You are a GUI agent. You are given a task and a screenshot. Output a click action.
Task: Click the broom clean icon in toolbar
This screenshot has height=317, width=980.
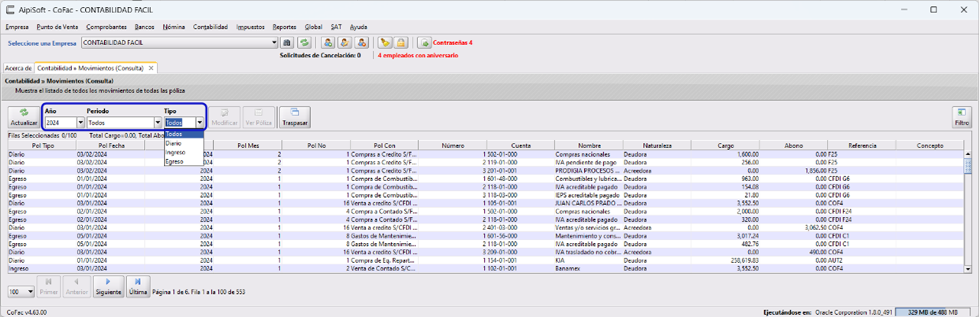385,43
